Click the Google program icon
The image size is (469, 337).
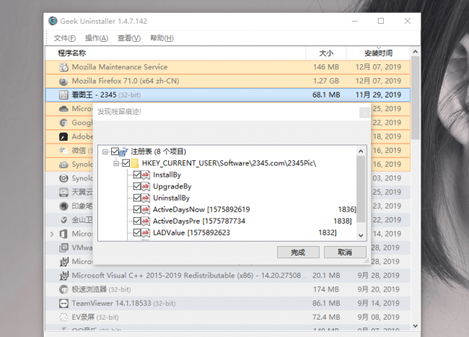coord(63,123)
